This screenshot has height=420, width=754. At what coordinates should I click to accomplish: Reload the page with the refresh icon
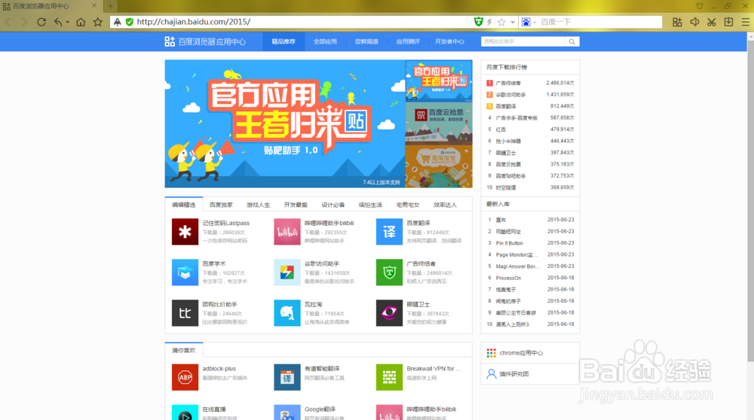41,22
